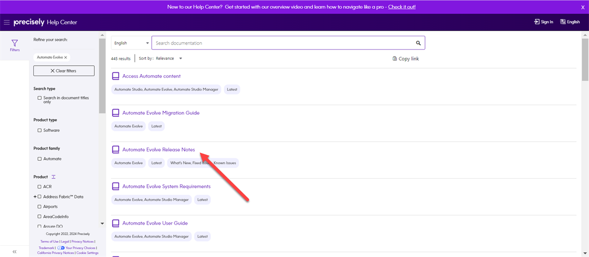The image size is (589, 257).
Task: Click book icon beside Automate Evolve User Guide
Action: 116,223
